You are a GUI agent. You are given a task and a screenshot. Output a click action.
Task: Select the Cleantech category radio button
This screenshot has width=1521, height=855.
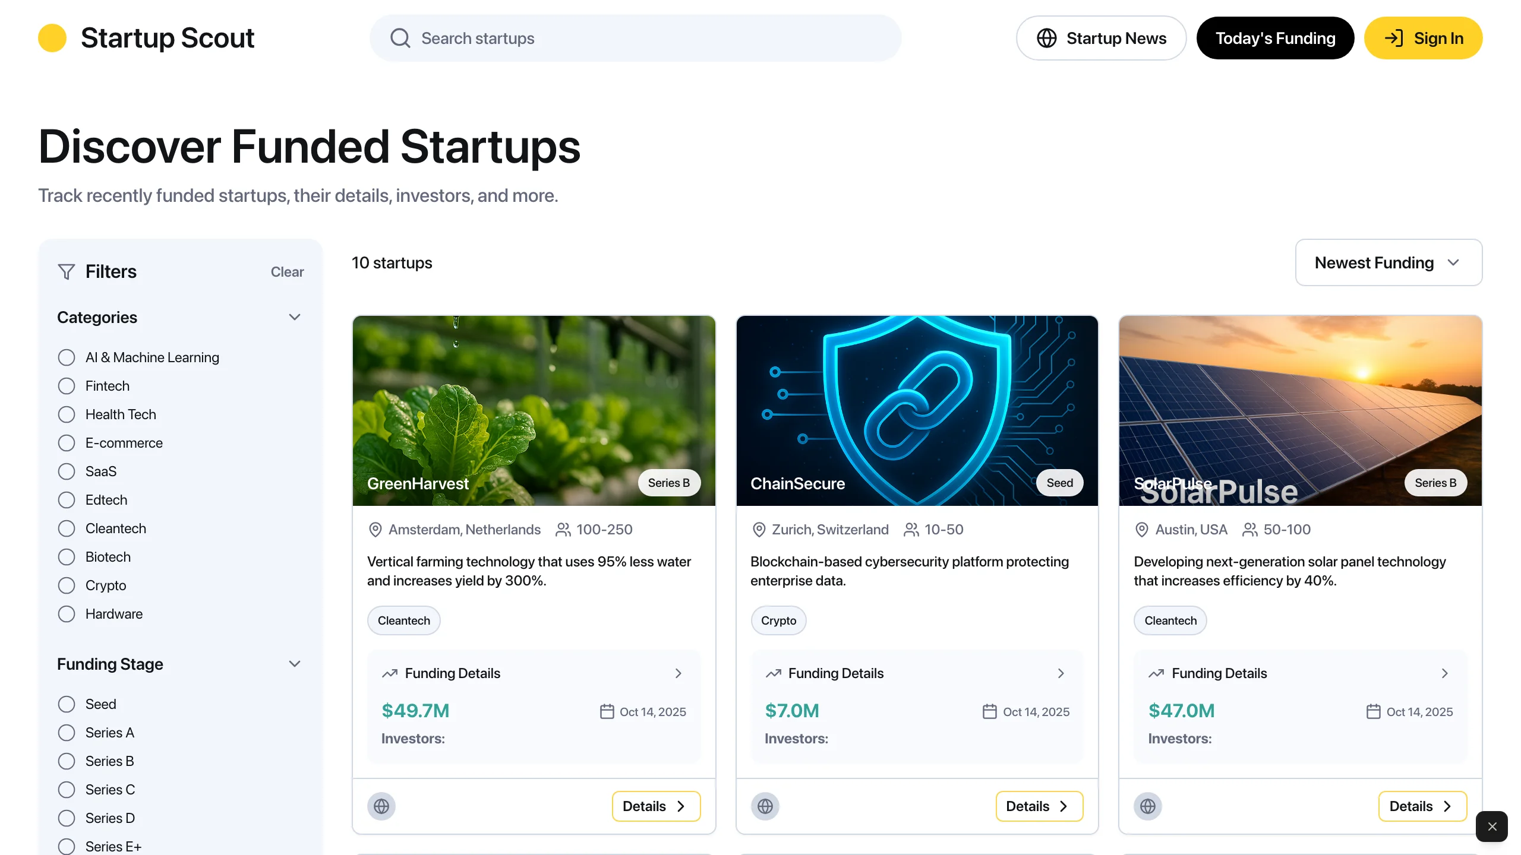pos(66,528)
